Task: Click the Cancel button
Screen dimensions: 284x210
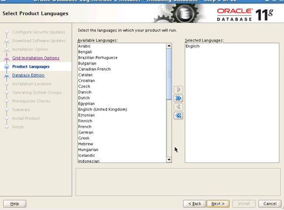Action: tap(270, 203)
